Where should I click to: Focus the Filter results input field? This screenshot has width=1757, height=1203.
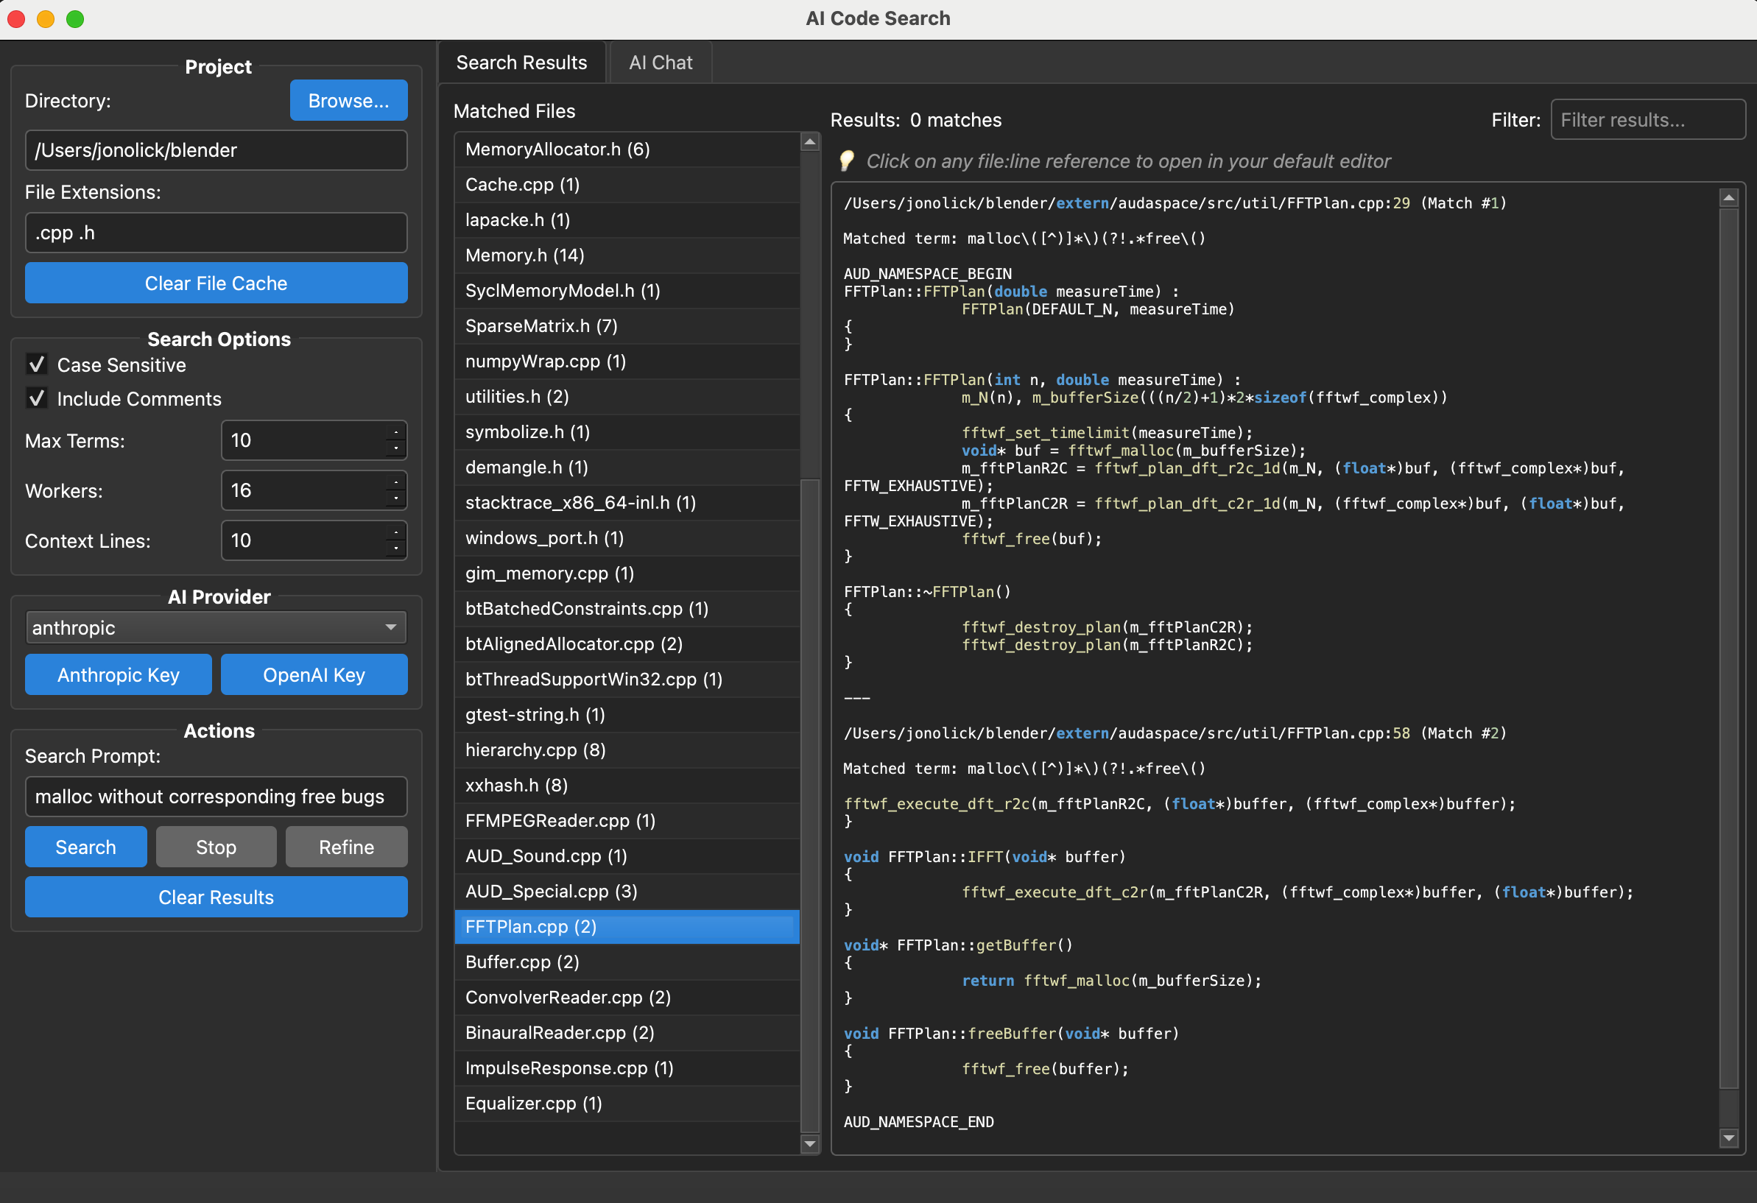coord(1647,120)
